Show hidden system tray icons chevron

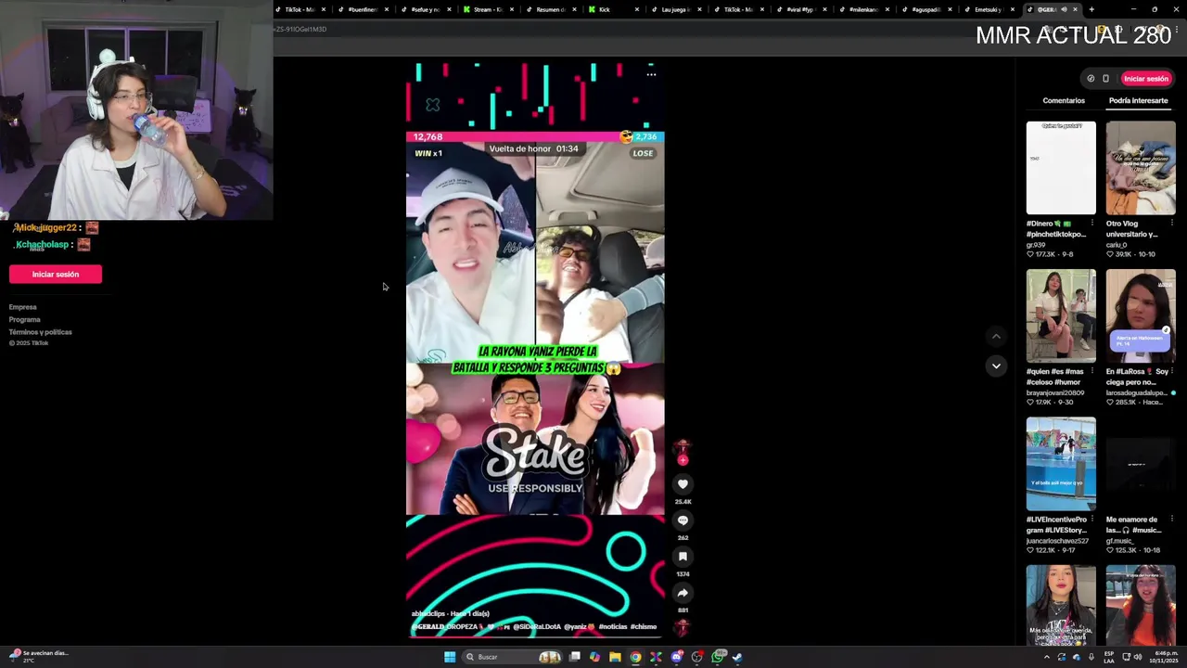point(1047,657)
